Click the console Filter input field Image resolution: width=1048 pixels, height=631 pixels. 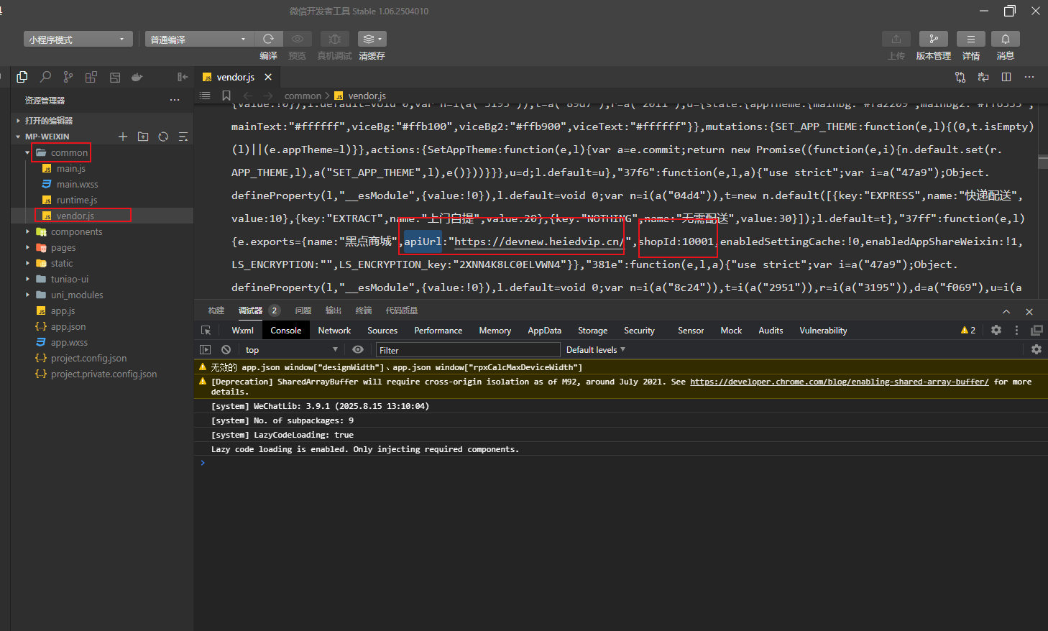(467, 350)
